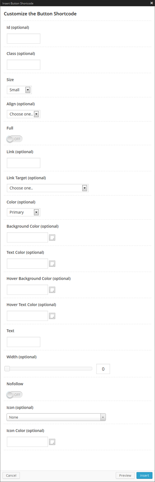Open the Hover Text Color picker swatch
This screenshot has width=155, height=482.
click(52, 316)
